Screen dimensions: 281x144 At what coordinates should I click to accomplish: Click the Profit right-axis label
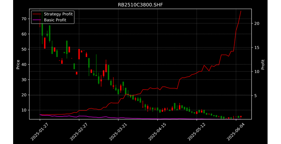(263, 64)
